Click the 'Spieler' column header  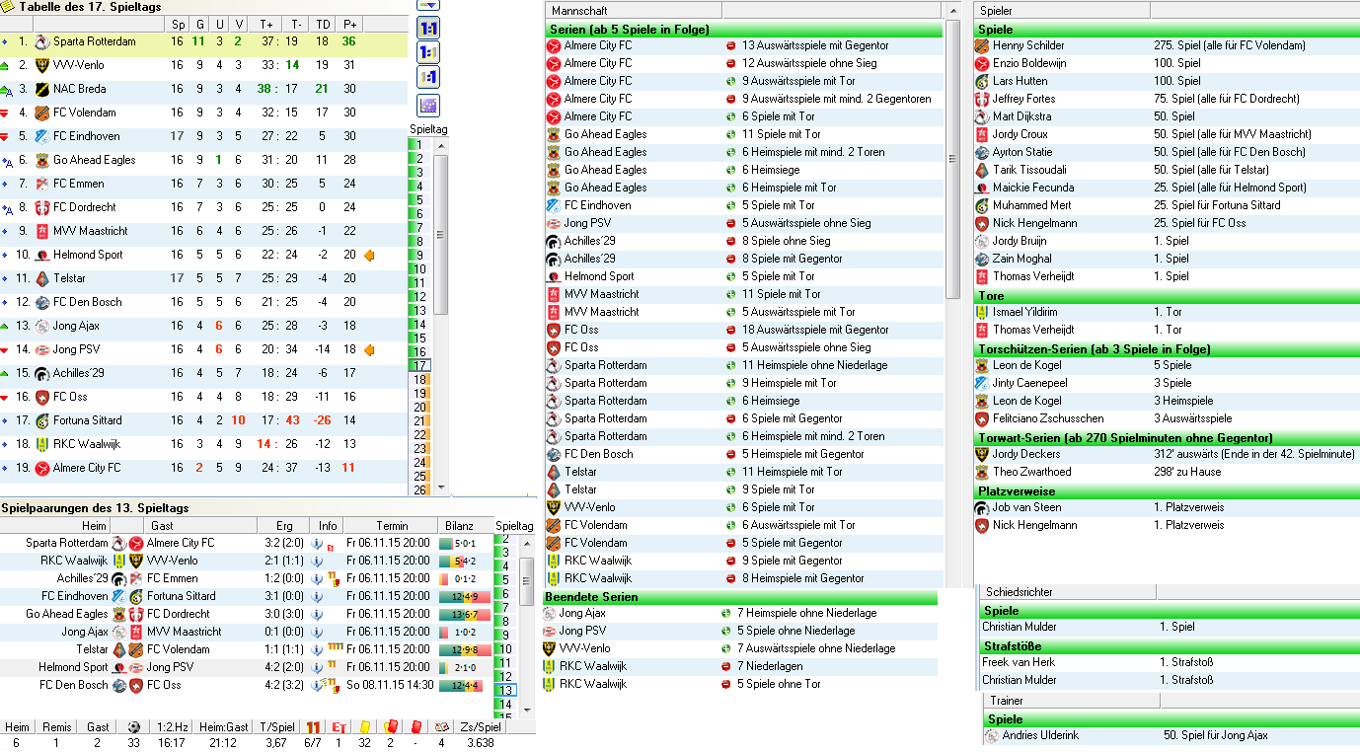coord(1061,10)
